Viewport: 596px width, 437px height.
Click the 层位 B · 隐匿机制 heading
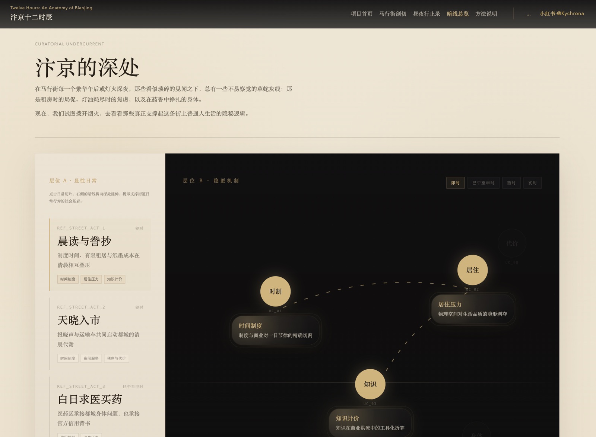coord(211,181)
